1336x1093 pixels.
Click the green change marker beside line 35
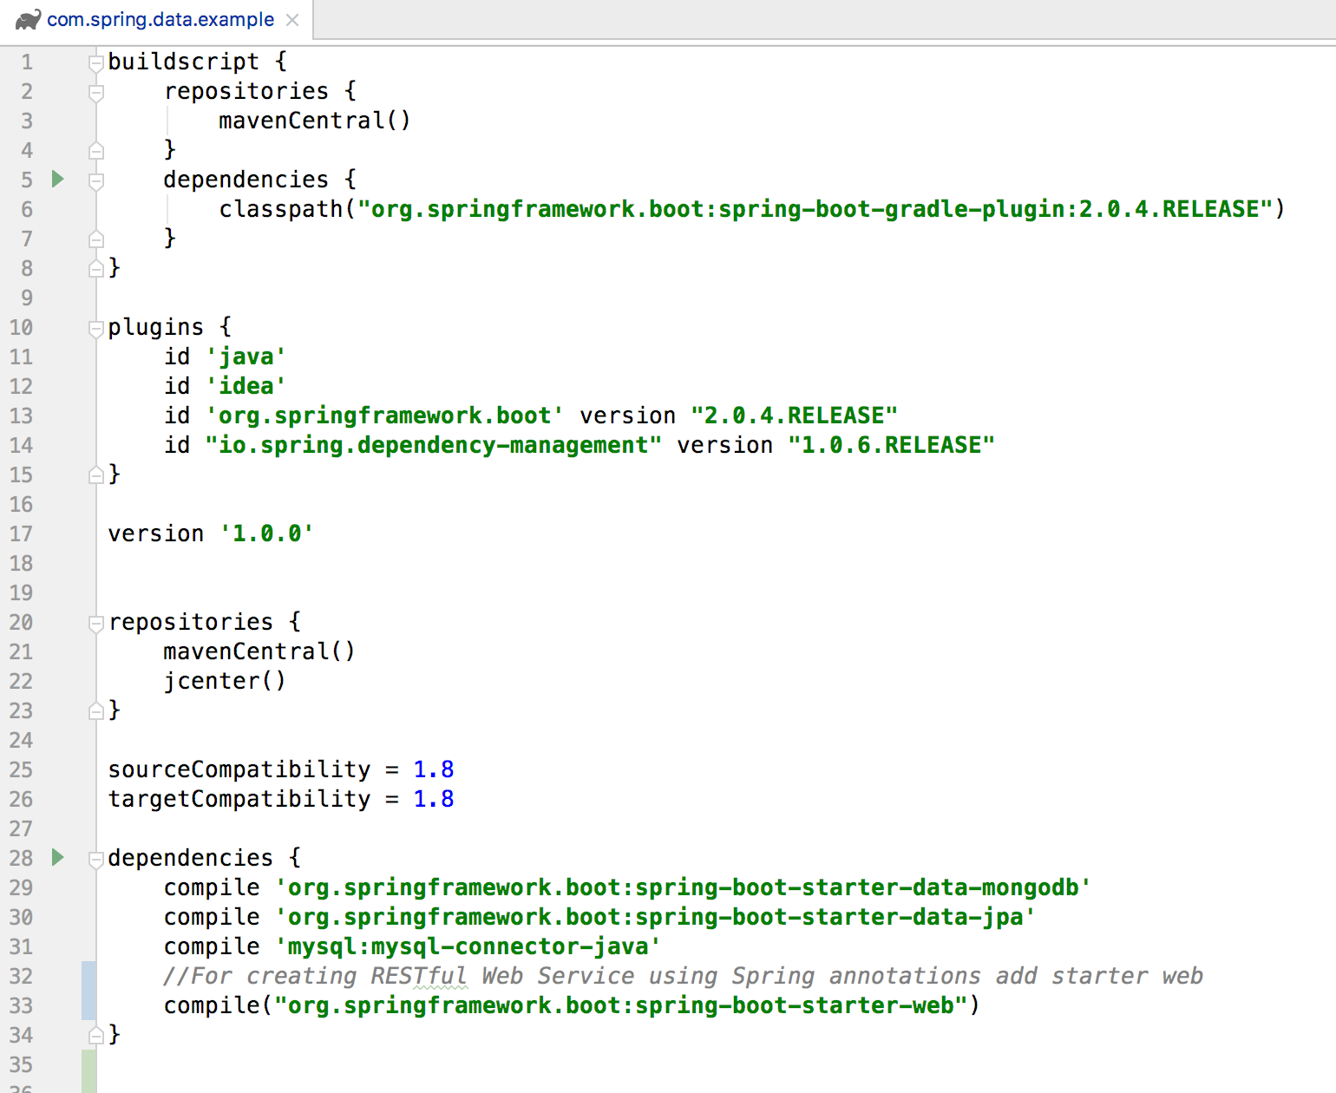(x=88, y=1071)
